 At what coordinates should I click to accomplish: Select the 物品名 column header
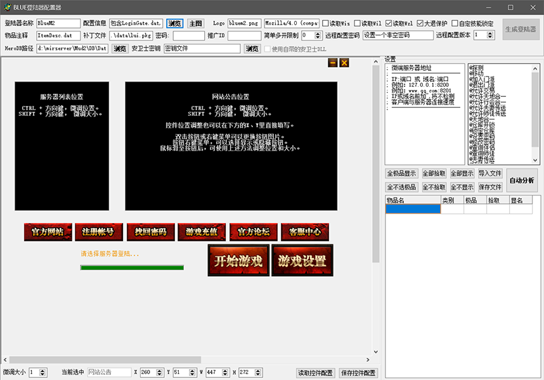[x=412, y=200]
